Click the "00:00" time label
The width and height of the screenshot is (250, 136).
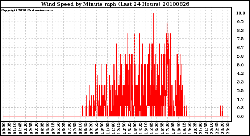pyautogui.click(x=4, y=128)
